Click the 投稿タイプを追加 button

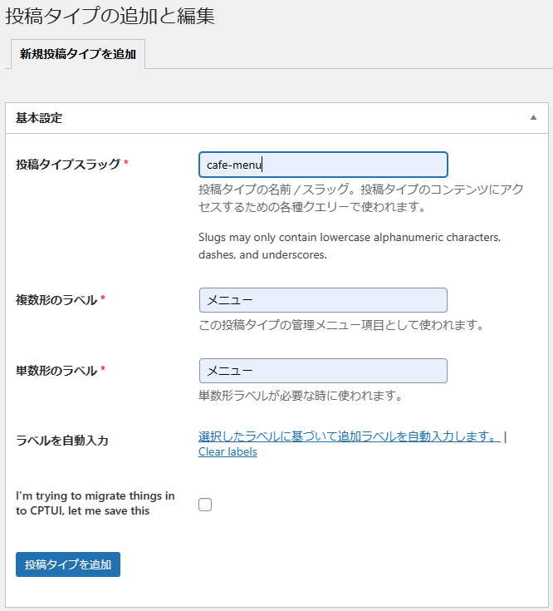(x=68, y=564)
